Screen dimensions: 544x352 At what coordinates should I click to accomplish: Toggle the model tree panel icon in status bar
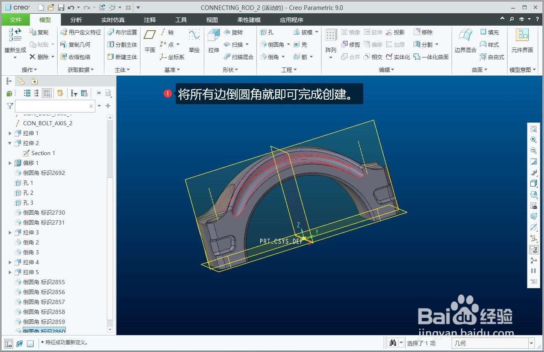click(x=9, y=343)
